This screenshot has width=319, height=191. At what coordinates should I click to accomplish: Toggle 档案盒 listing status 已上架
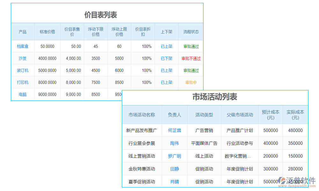tap(166, 46)
